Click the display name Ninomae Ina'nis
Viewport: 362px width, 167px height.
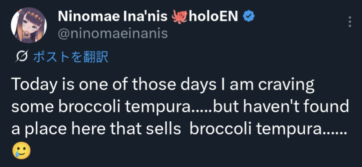coord(113,16)
